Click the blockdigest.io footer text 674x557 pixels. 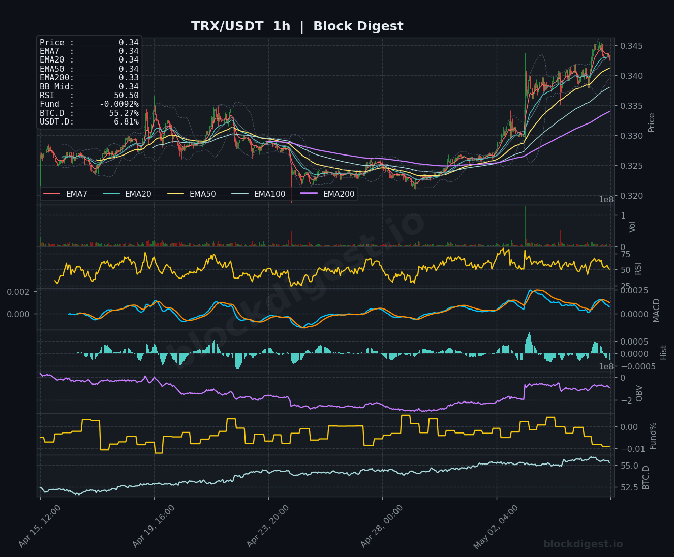pos(583,544)
